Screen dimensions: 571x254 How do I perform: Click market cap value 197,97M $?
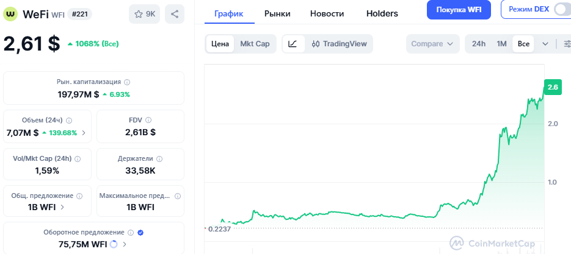tap(78, 94)
